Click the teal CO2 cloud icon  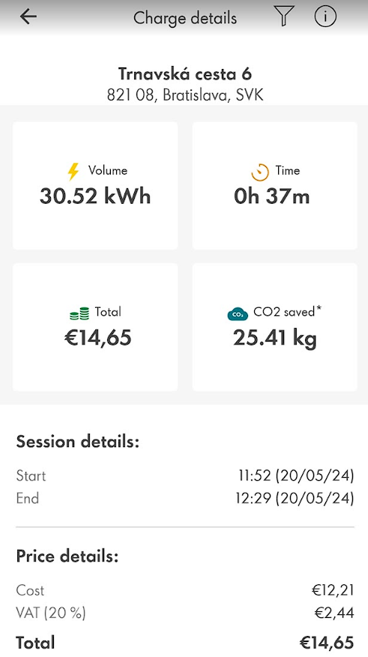click(238, 313)
